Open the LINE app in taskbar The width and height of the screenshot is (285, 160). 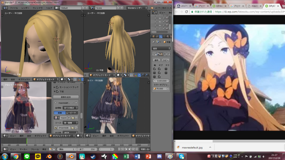(x=27, y=156)
